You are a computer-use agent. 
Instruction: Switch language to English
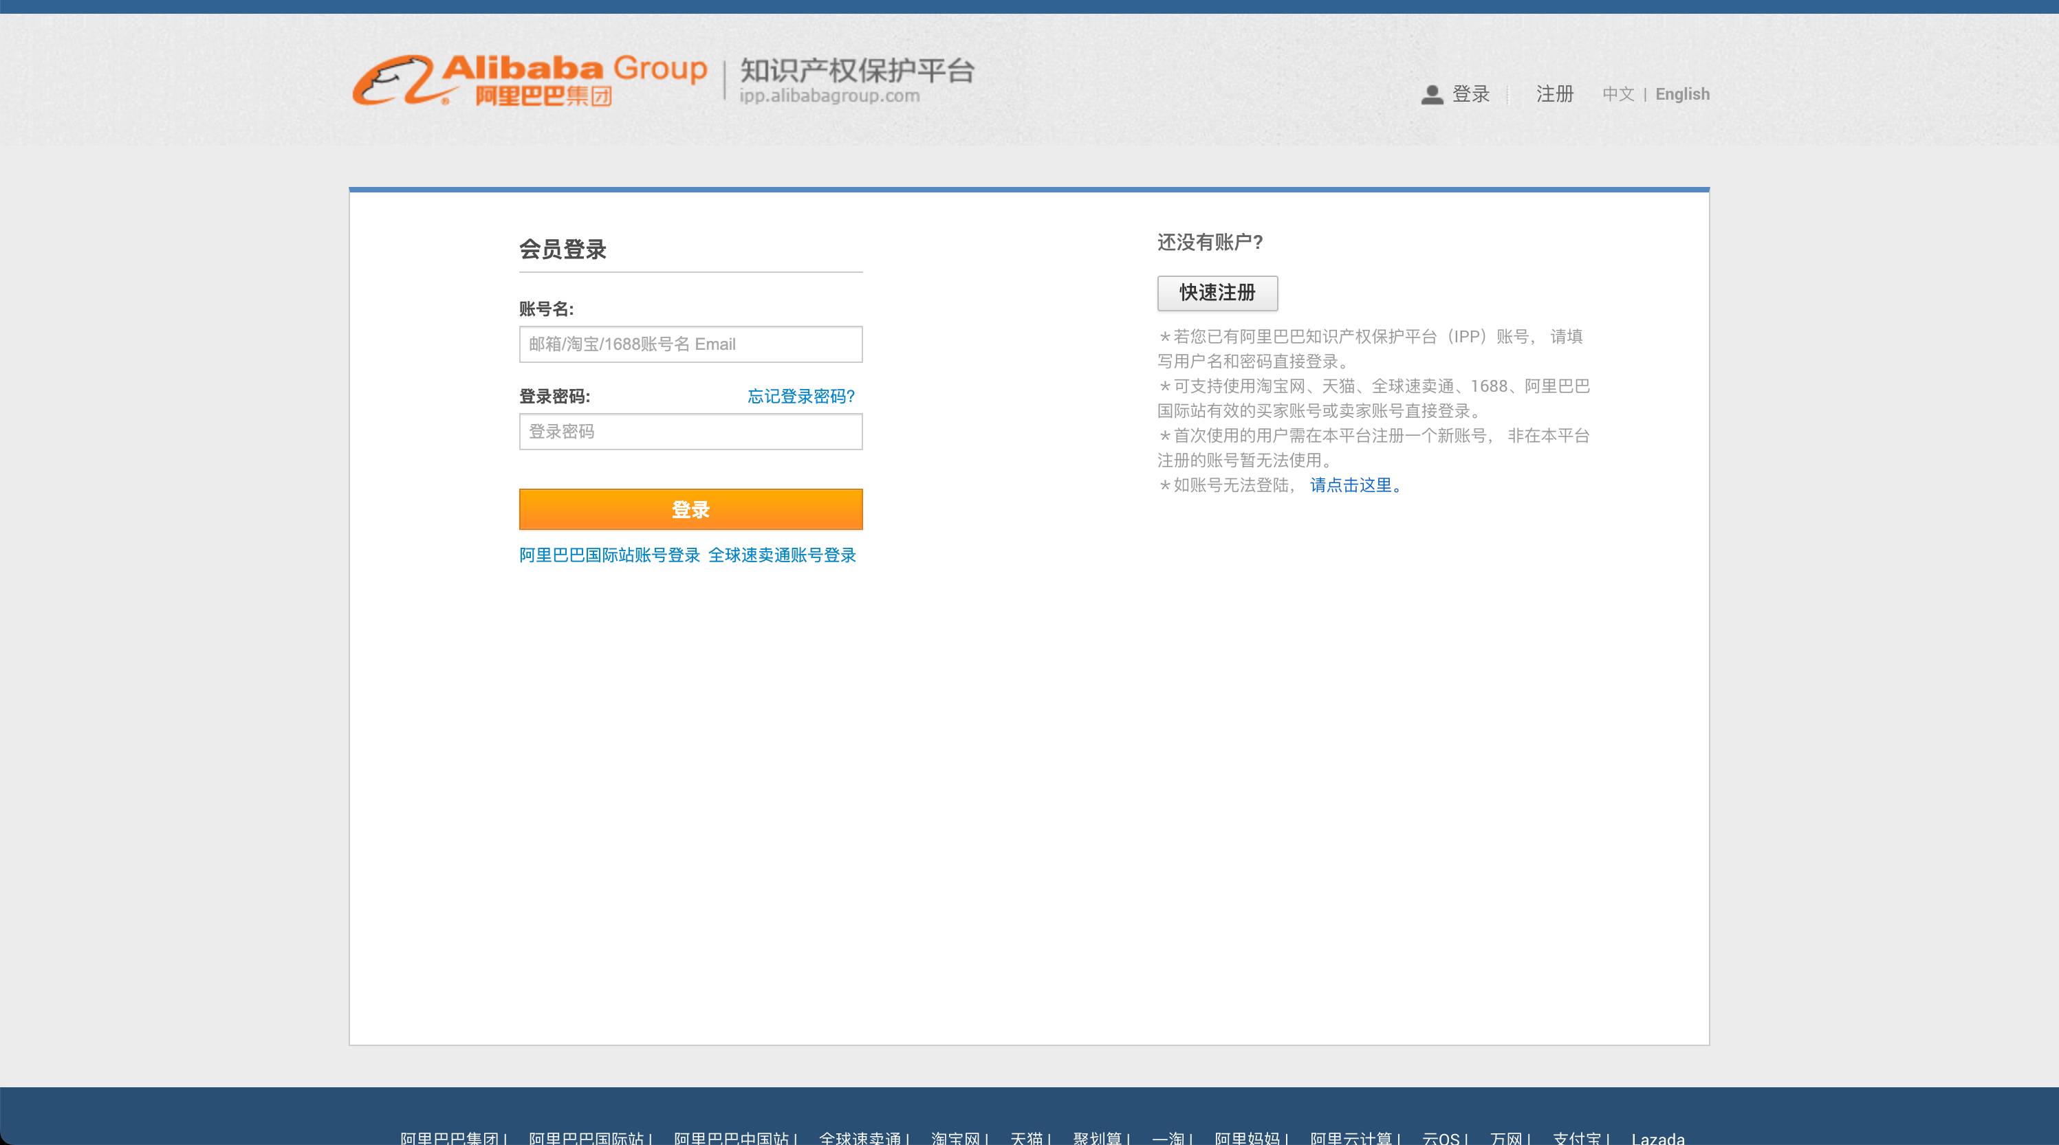point(1681,94)
